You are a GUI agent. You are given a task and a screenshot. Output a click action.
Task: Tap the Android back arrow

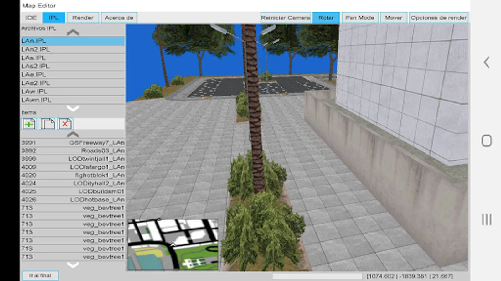[487, 62]
